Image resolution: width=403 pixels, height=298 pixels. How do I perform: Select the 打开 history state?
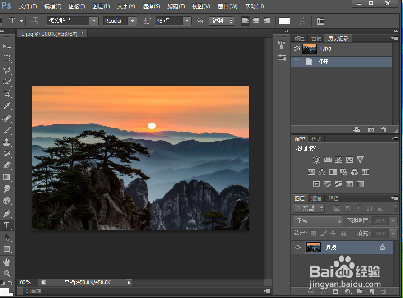(x=342, y=62)
